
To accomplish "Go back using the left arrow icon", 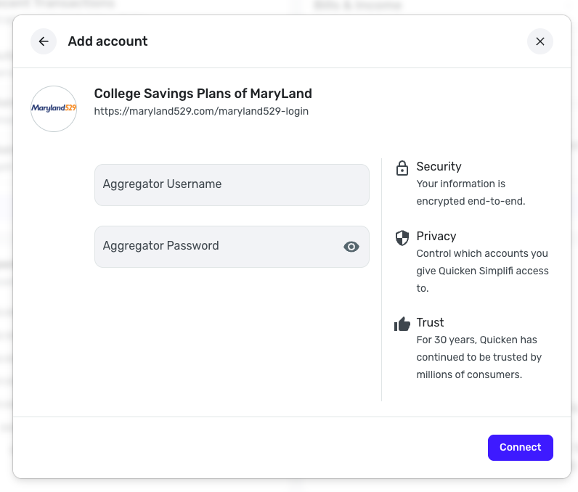I will coord(44,41).
